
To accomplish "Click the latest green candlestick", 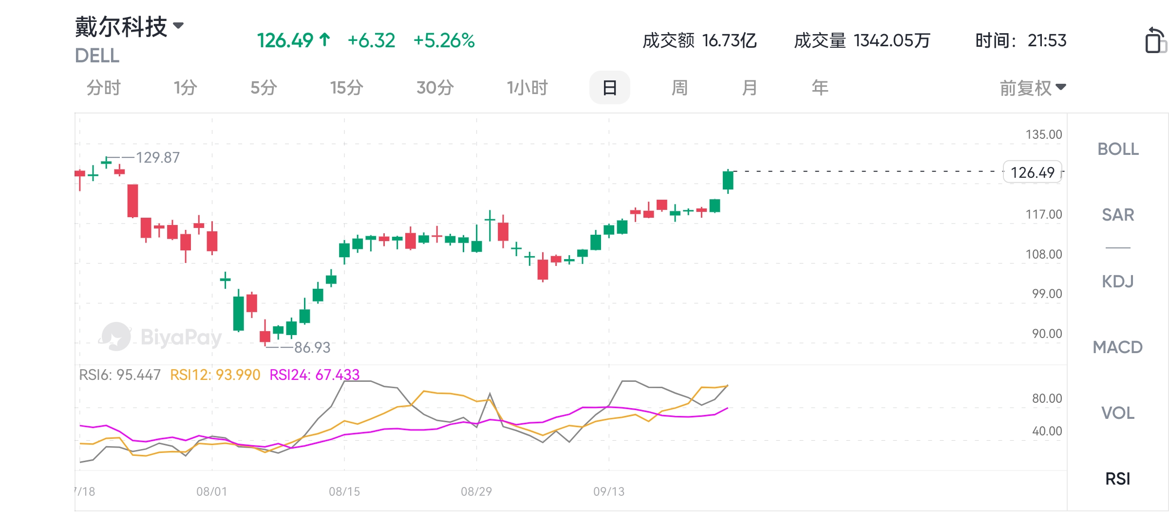I will (x=728, y=180).
